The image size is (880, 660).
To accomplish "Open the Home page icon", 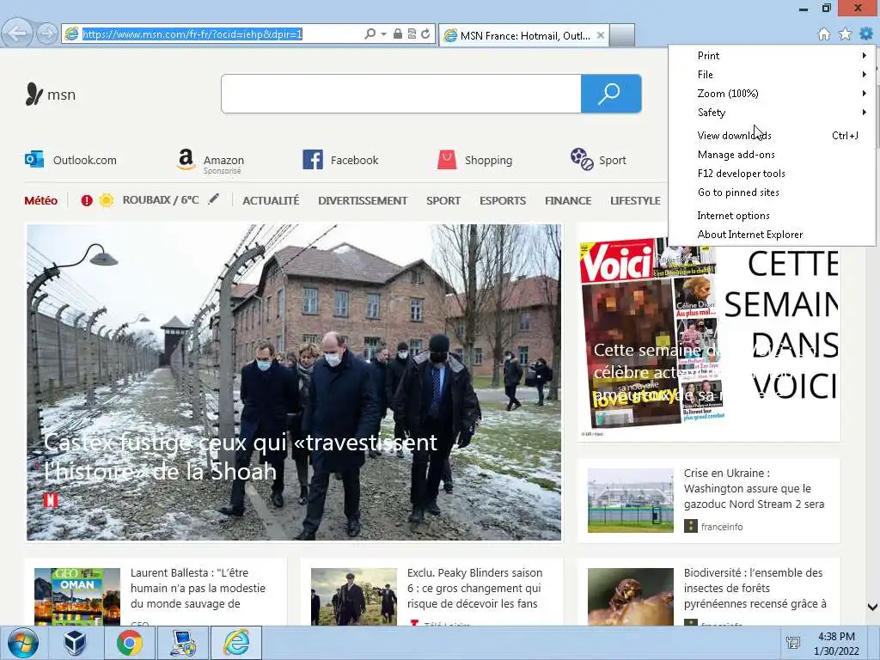I will pos(824,34).
